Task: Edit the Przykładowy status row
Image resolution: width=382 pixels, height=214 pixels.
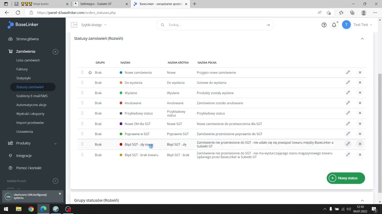Action: [x=348, y=113]
